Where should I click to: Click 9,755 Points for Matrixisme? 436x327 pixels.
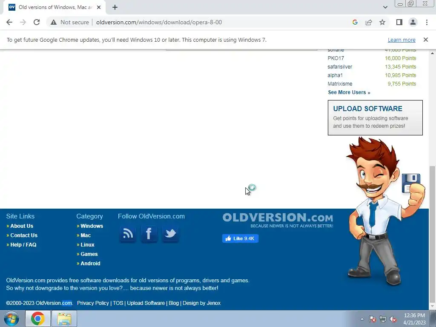[x=402, y=84]
